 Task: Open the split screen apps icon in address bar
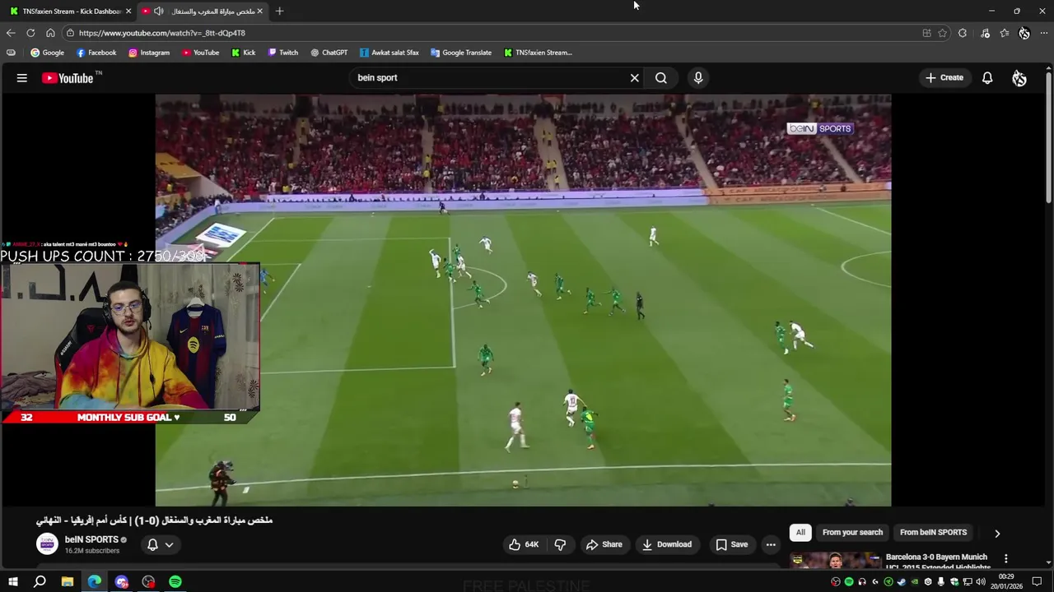(926, 33)
